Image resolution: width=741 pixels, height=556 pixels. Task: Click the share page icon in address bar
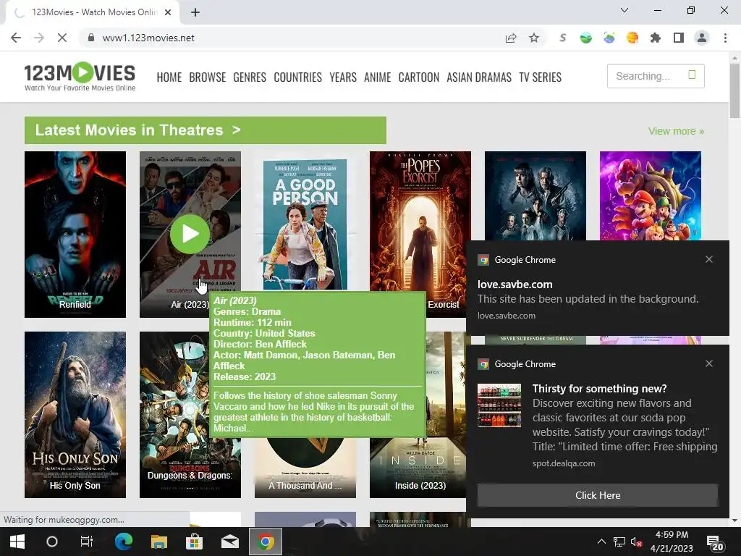point(511,38)
